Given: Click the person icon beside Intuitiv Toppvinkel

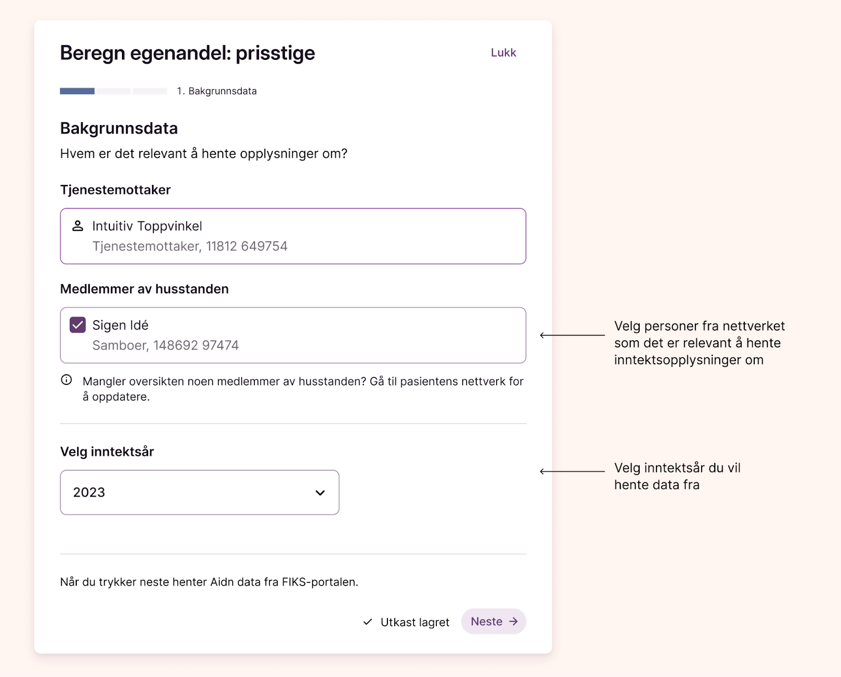Looking at the screenshot, I should coord(78,226).
